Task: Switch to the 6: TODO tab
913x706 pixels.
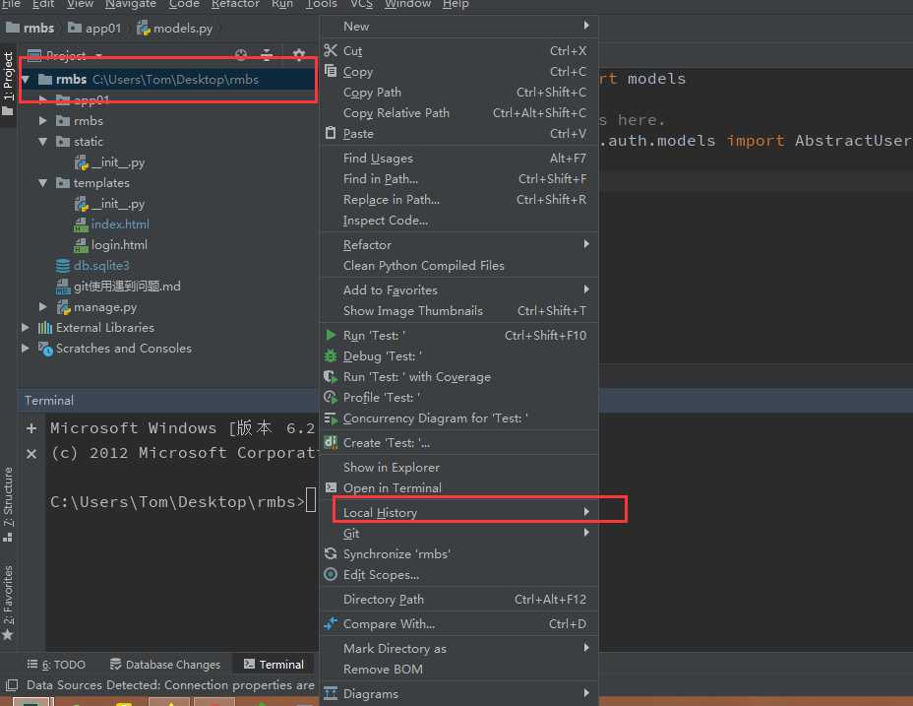Action: (x=56, y=664)
